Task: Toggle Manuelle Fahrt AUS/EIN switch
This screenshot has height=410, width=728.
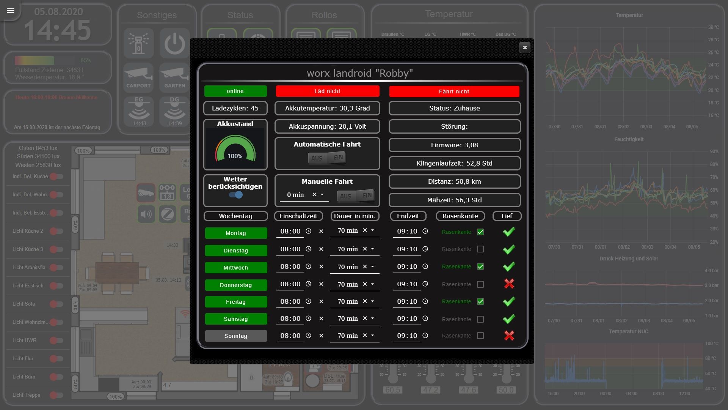Action: 356,196
